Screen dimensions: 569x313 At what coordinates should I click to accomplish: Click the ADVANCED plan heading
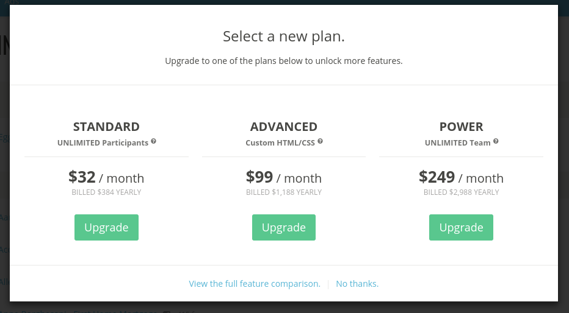coord(284,127)
